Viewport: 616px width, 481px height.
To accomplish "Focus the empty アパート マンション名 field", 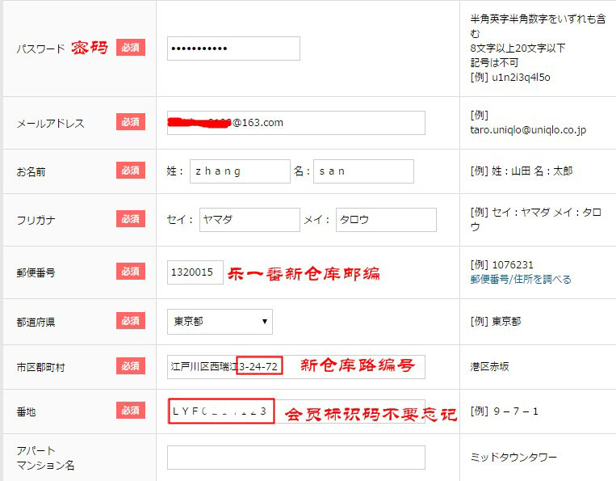I will [295, 458].
